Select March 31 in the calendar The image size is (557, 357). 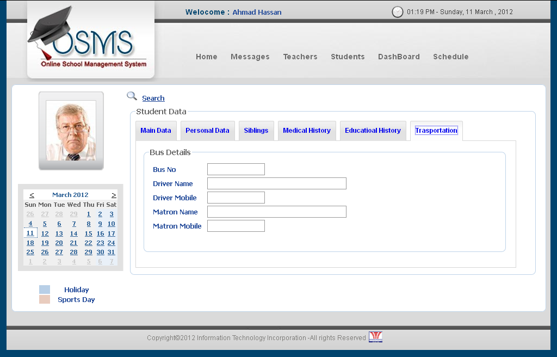point(111,252)
